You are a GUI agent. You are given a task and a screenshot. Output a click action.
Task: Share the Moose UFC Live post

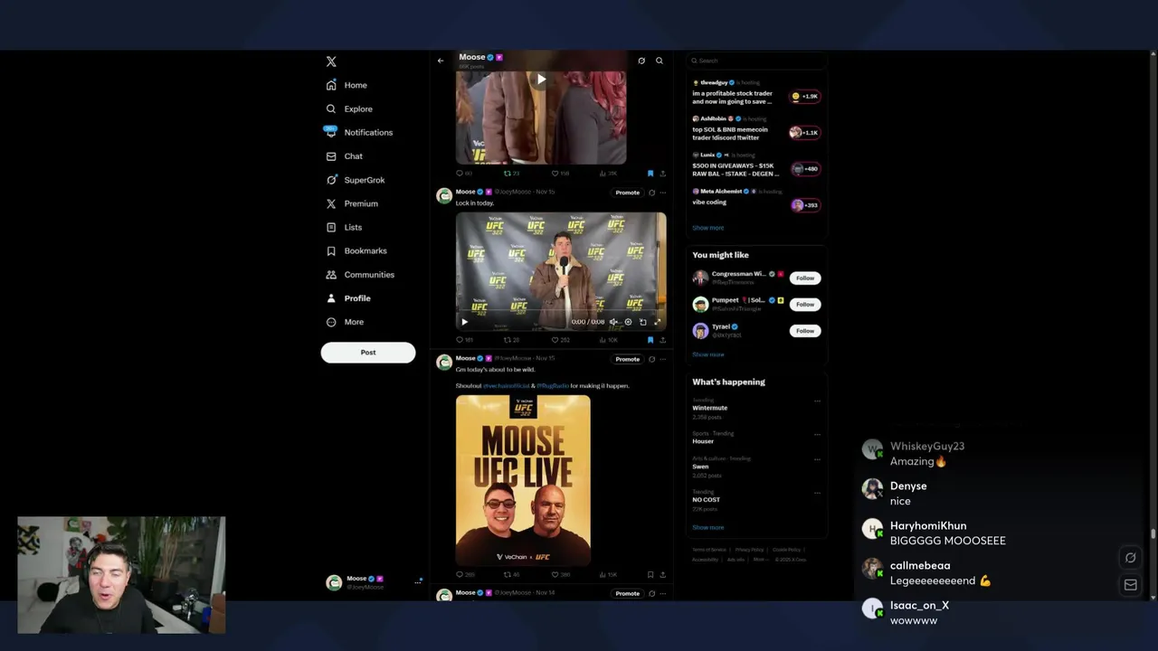(662, 574)
